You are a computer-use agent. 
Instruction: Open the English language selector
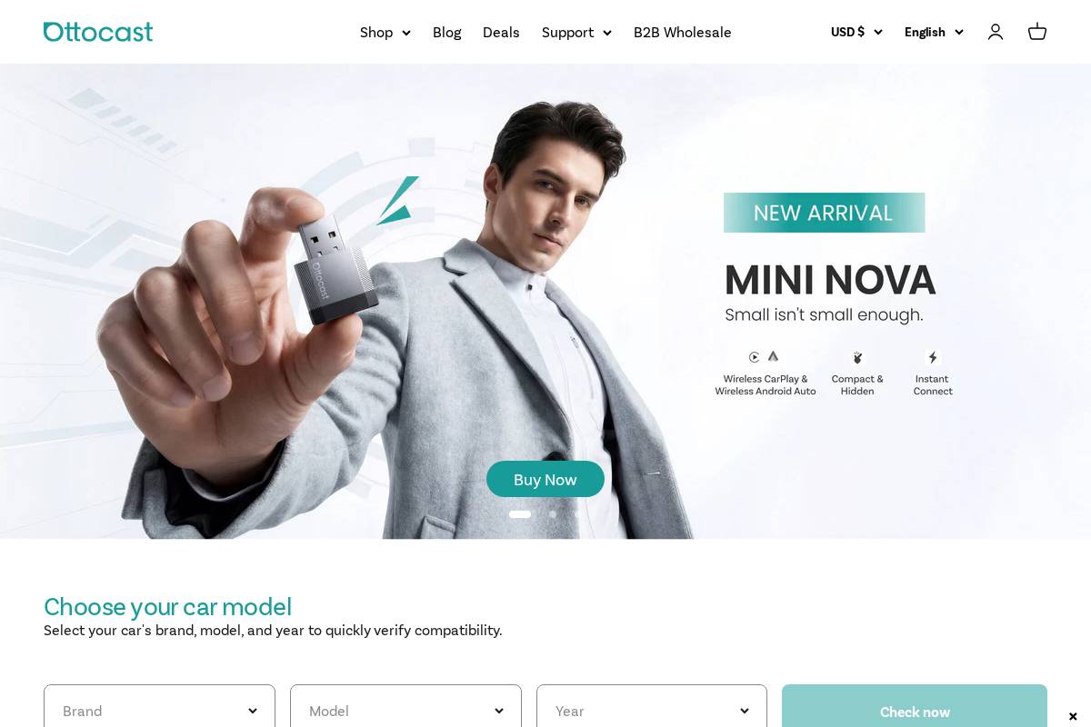(x=934, y=32)
